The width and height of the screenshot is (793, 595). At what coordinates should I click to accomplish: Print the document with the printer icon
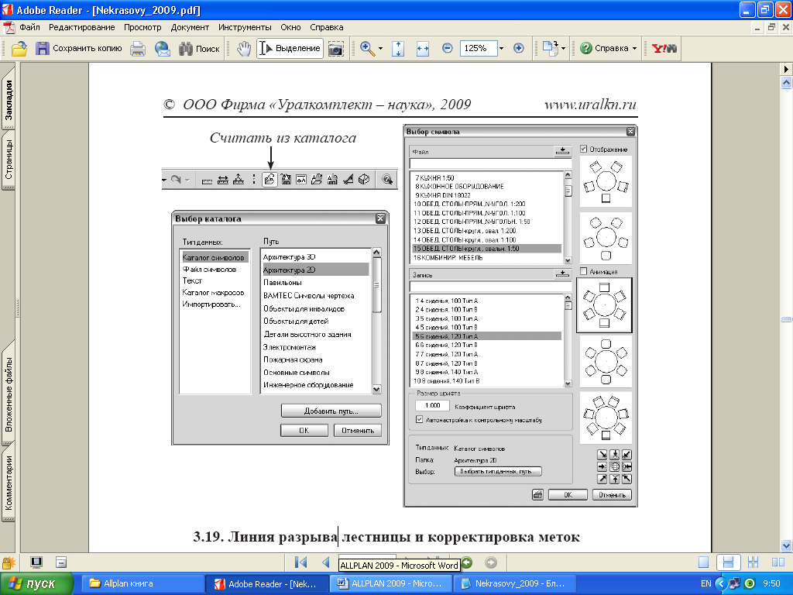[138, 49]
